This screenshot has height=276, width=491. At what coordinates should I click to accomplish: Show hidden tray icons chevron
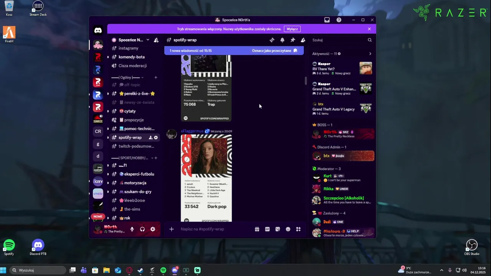click(442, 270)
